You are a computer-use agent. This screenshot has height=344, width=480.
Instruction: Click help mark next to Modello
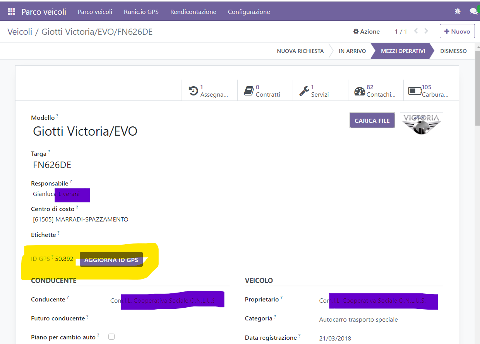(57, 116)
